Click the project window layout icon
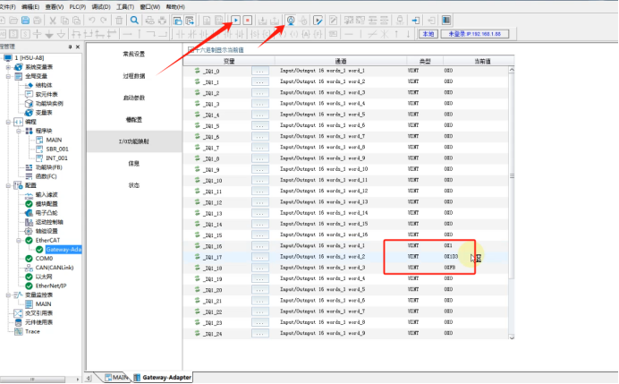Image resolution: width=619 pixels, height=384 pixels. point(178,21)
